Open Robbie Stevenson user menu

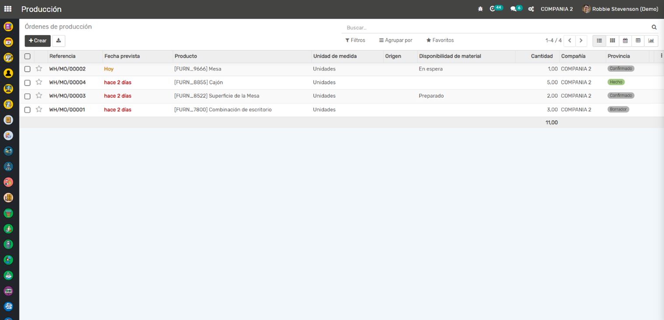[x=620, y=9]
